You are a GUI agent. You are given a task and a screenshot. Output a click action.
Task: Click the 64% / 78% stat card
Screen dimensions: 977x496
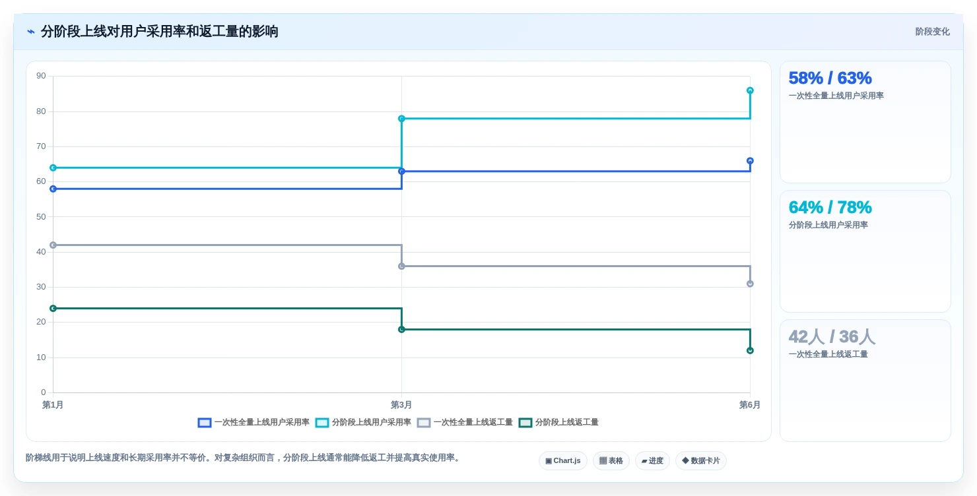(x=865, y=251)
